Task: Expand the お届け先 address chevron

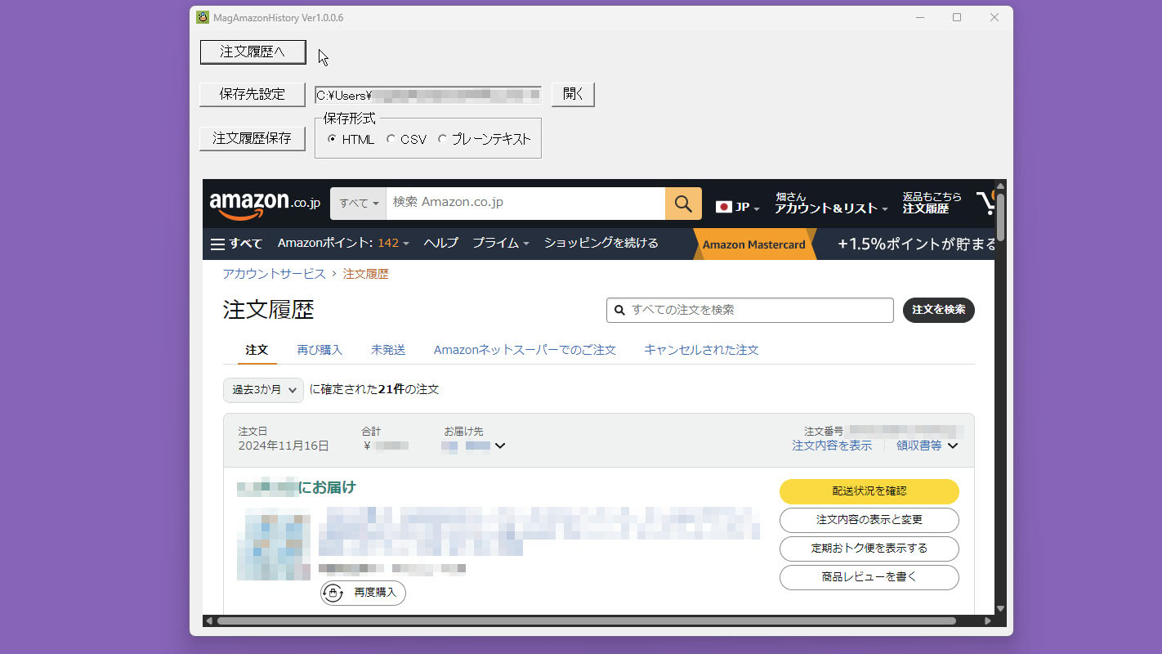Action: 500,446
